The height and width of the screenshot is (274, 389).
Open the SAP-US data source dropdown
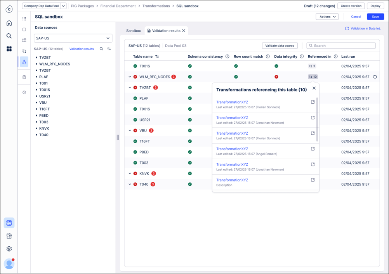tap(73, 38)
